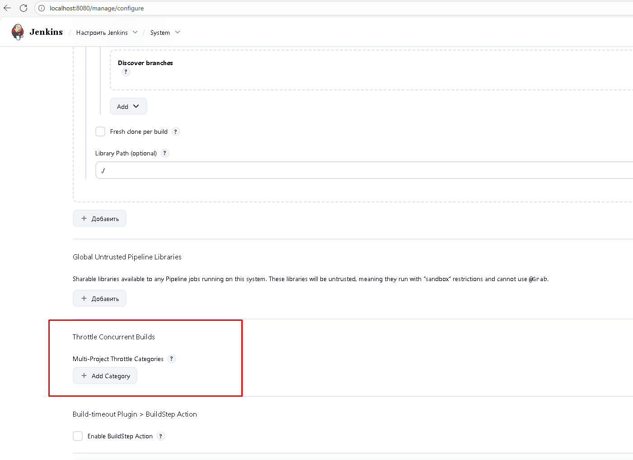This screenshot has width=633, height=460.
Task: Click the site info icon in the address bar
Action: click(42, 8)
